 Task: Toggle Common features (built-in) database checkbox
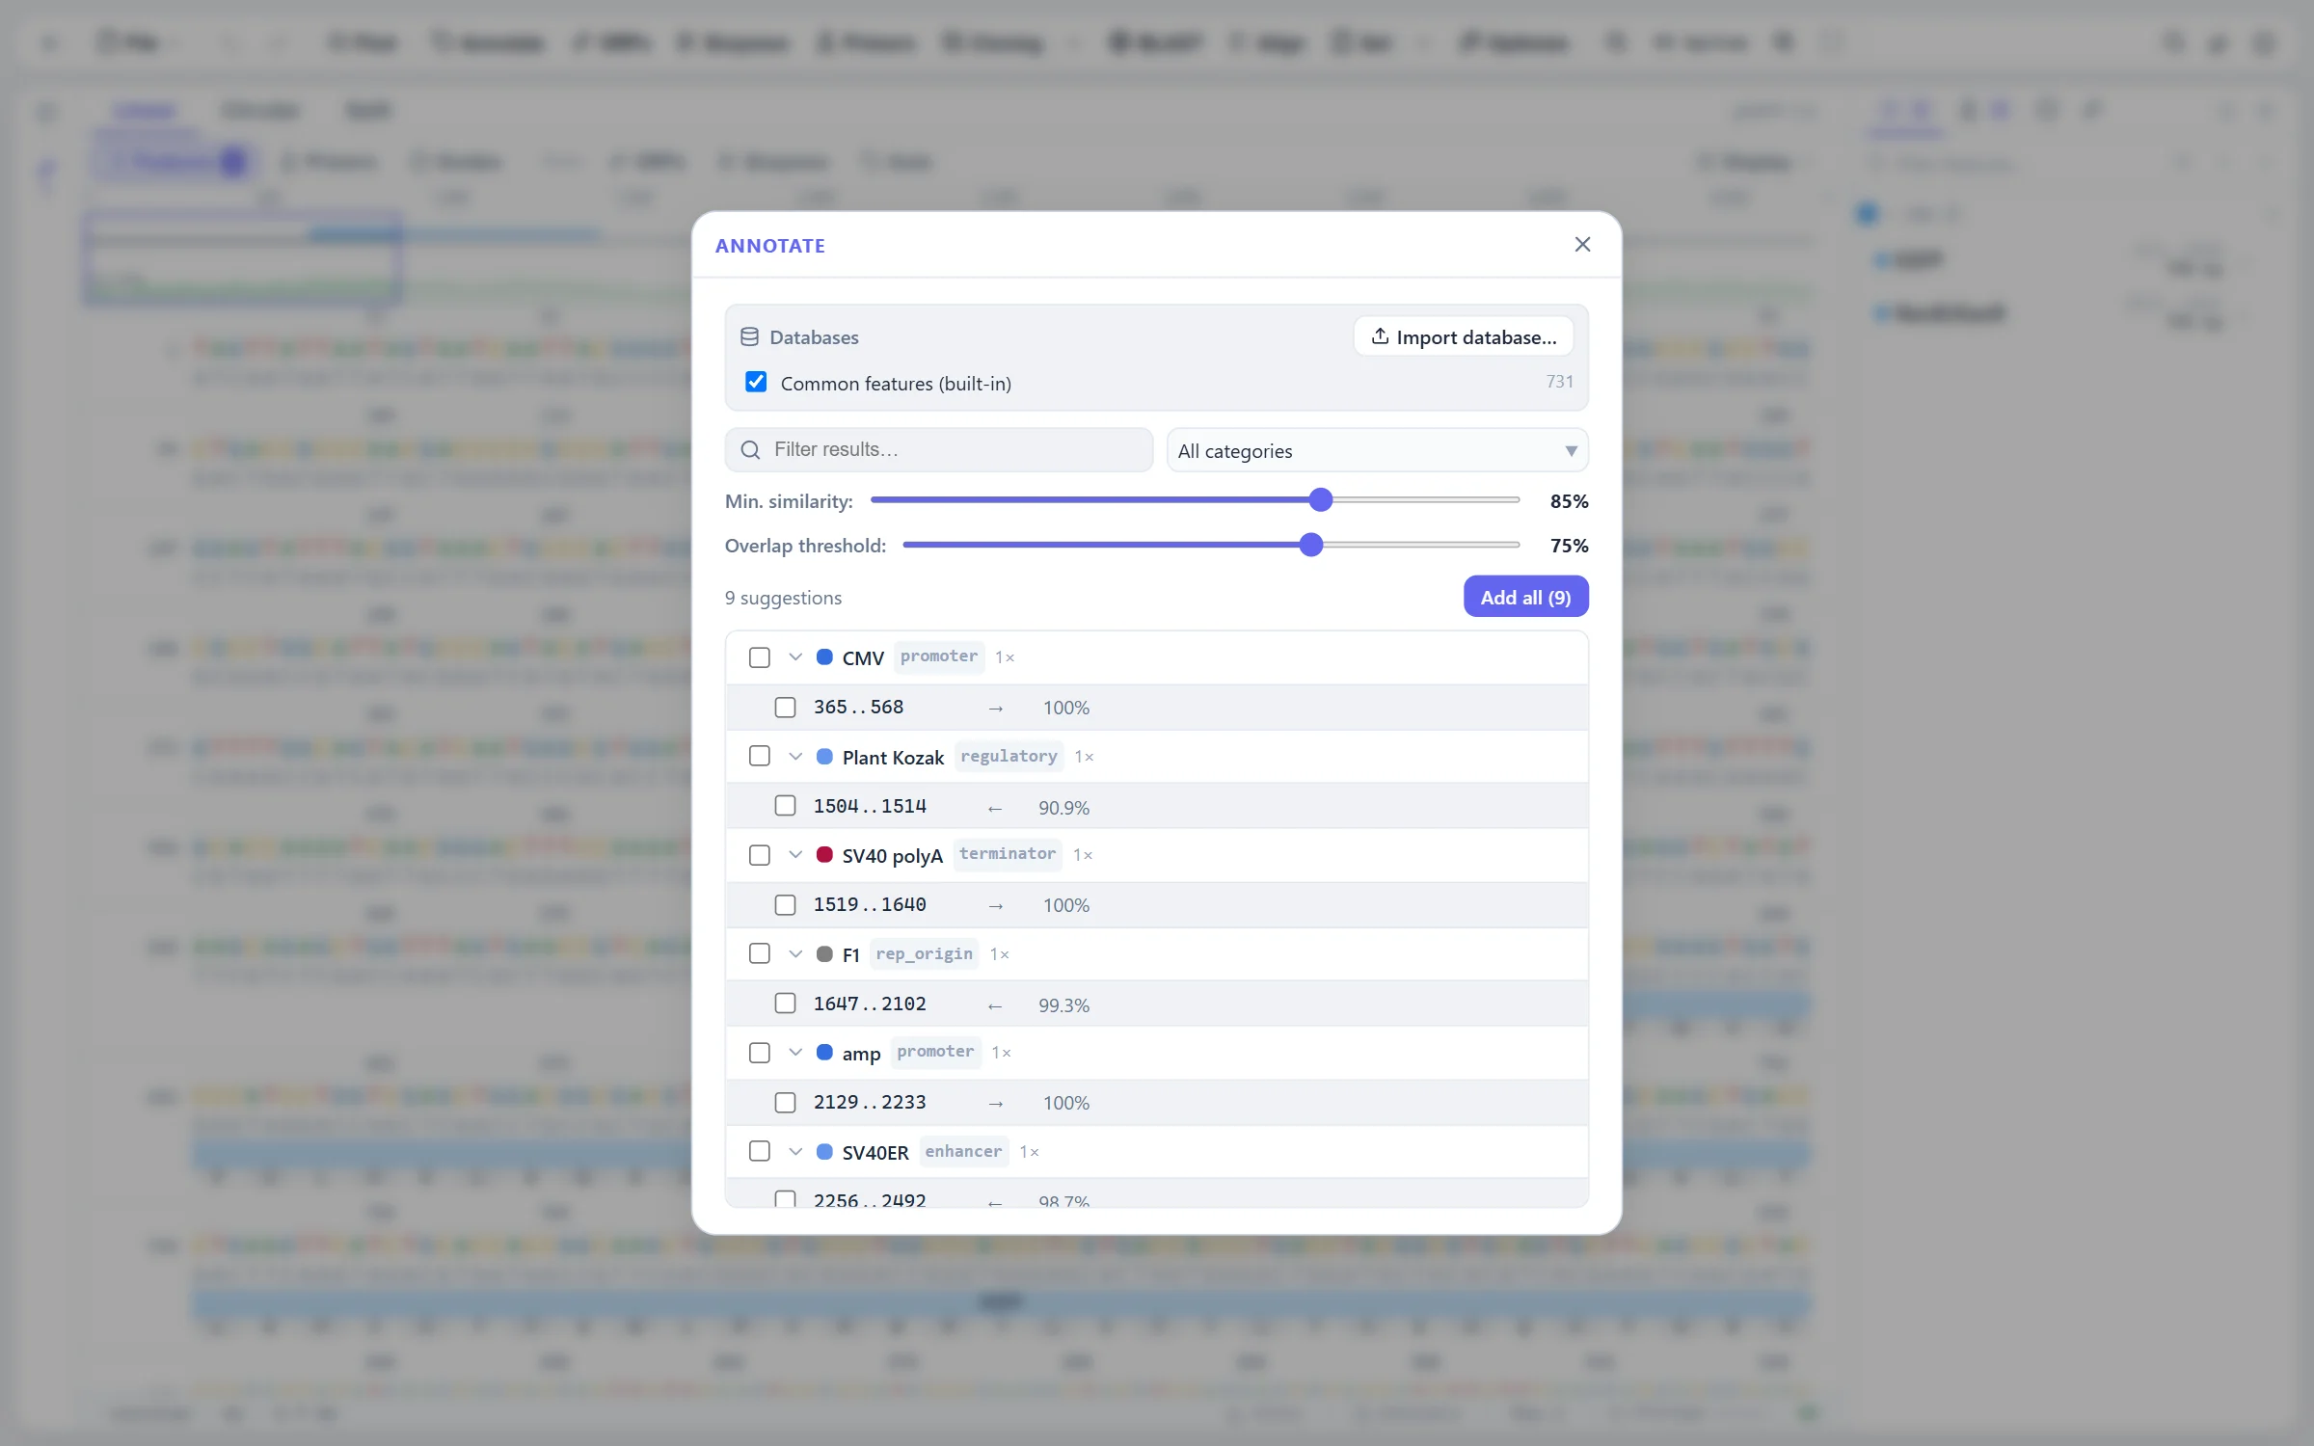click(756, 383)
